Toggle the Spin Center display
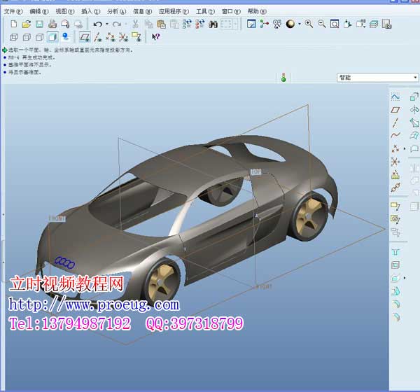The image size is (420, 392). pos(264,24)
